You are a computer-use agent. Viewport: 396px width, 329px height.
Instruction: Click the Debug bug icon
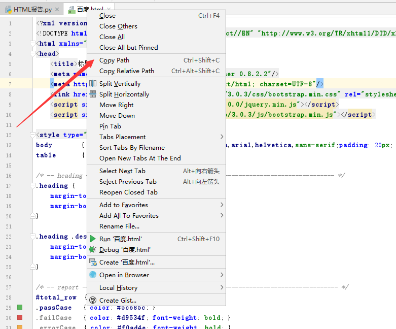[x=93, y=250]
